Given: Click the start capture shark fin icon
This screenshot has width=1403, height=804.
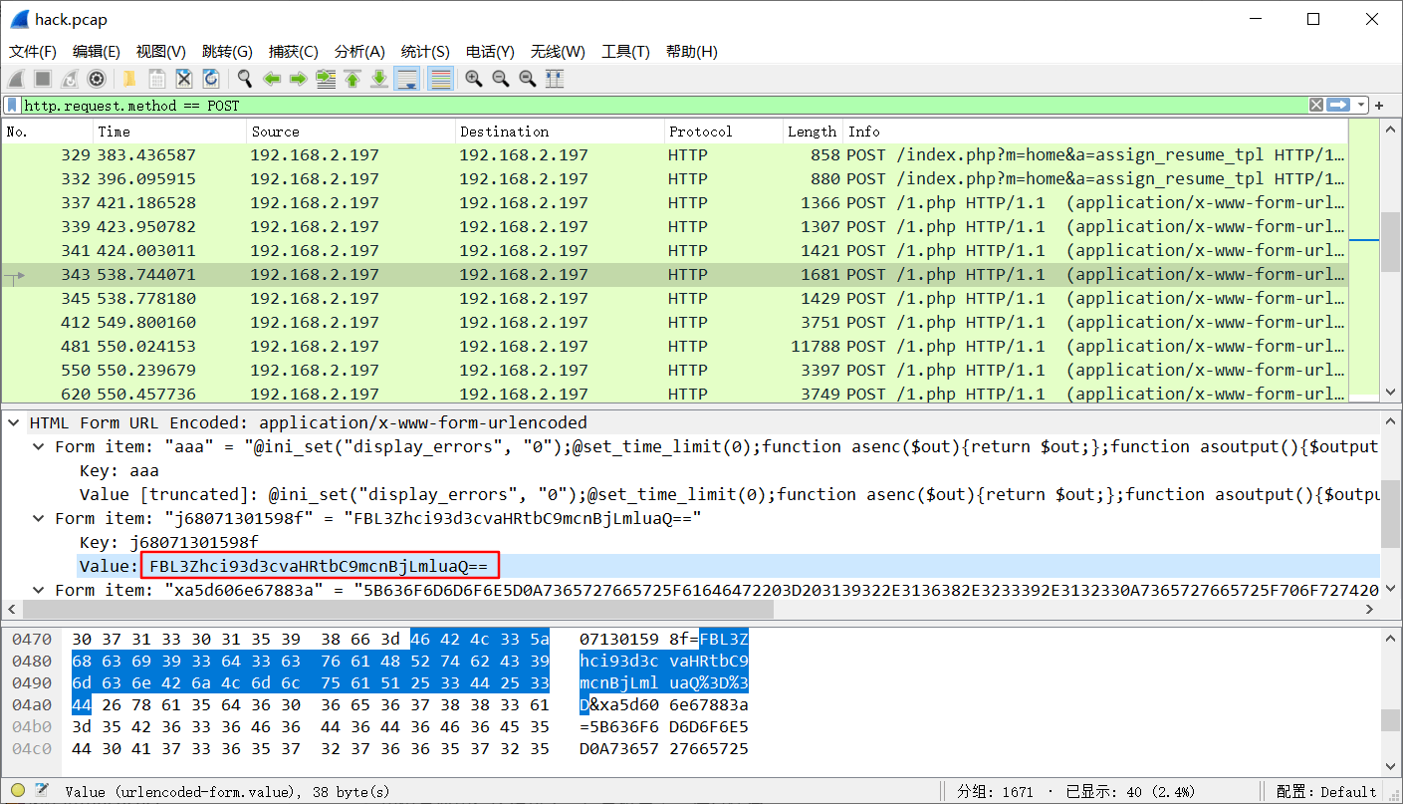Looking at the screenshot, I should (x=16, y=79).
